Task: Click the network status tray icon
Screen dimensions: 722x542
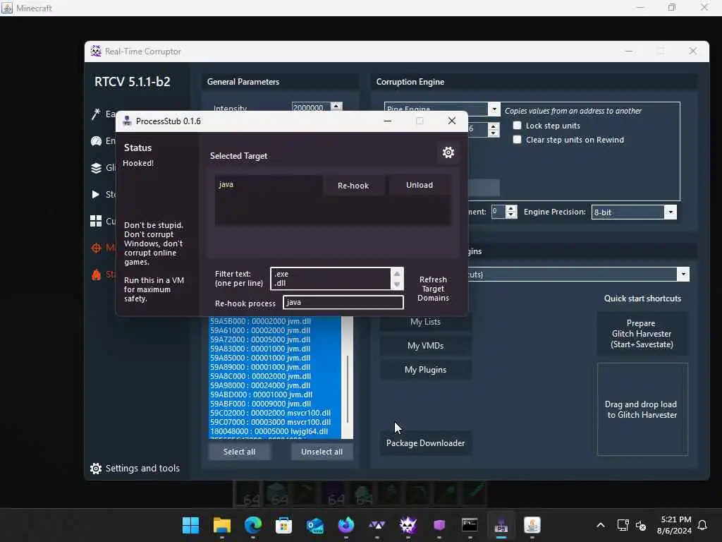Action: [623, 525]
